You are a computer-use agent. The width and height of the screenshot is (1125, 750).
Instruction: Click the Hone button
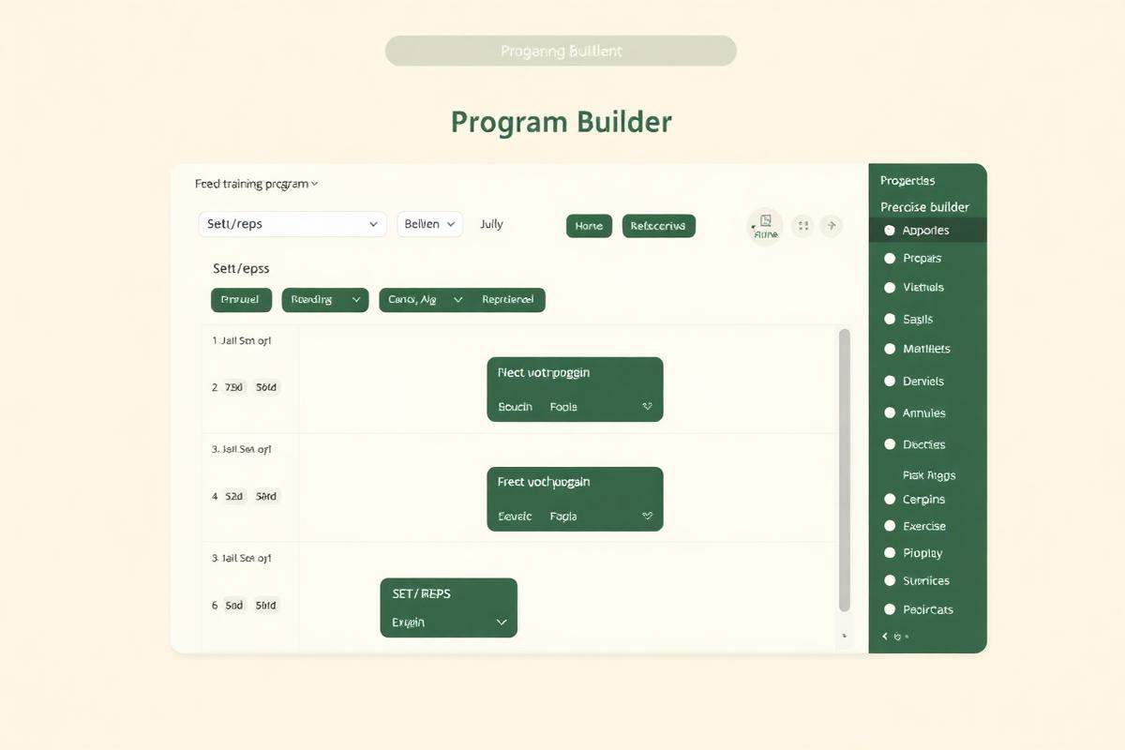pyautogui.click(x=589, y=226)
